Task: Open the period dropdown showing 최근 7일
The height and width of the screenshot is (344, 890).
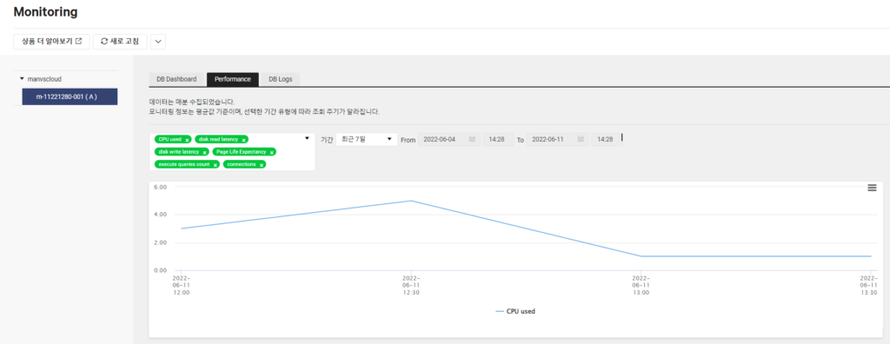Action: [367, 139]
